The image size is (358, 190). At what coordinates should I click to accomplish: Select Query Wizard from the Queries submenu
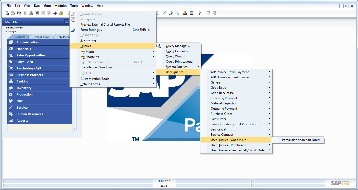175,56
